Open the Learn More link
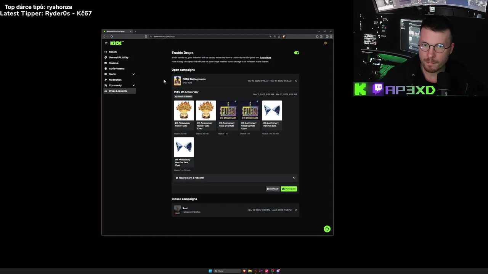The height and width of the screenshot is (274, 488). tap(266, 57)
